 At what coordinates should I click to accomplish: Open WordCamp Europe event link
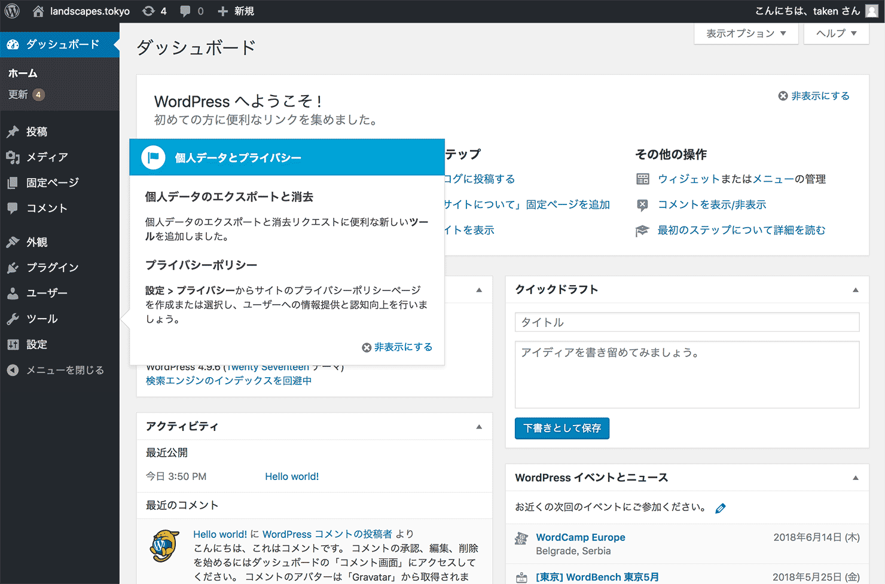click(x=581, y=537)
